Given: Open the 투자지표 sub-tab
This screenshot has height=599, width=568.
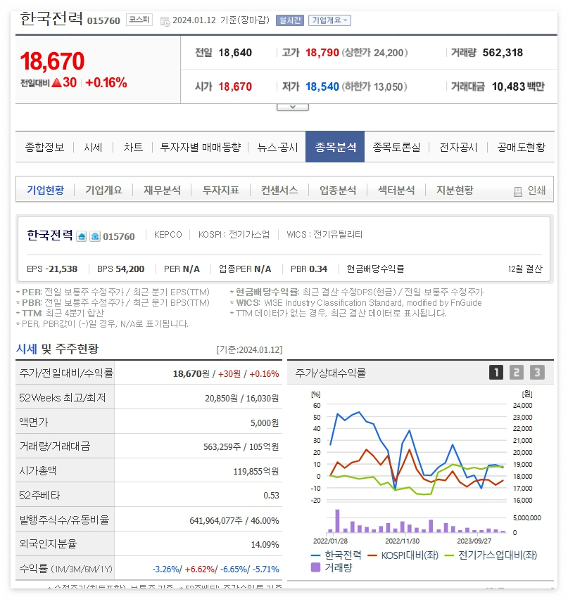Looking at the screenshot, I should tap(221, 190).
